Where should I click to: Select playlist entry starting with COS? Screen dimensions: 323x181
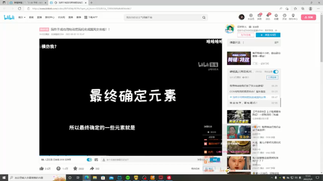point(254,92)
